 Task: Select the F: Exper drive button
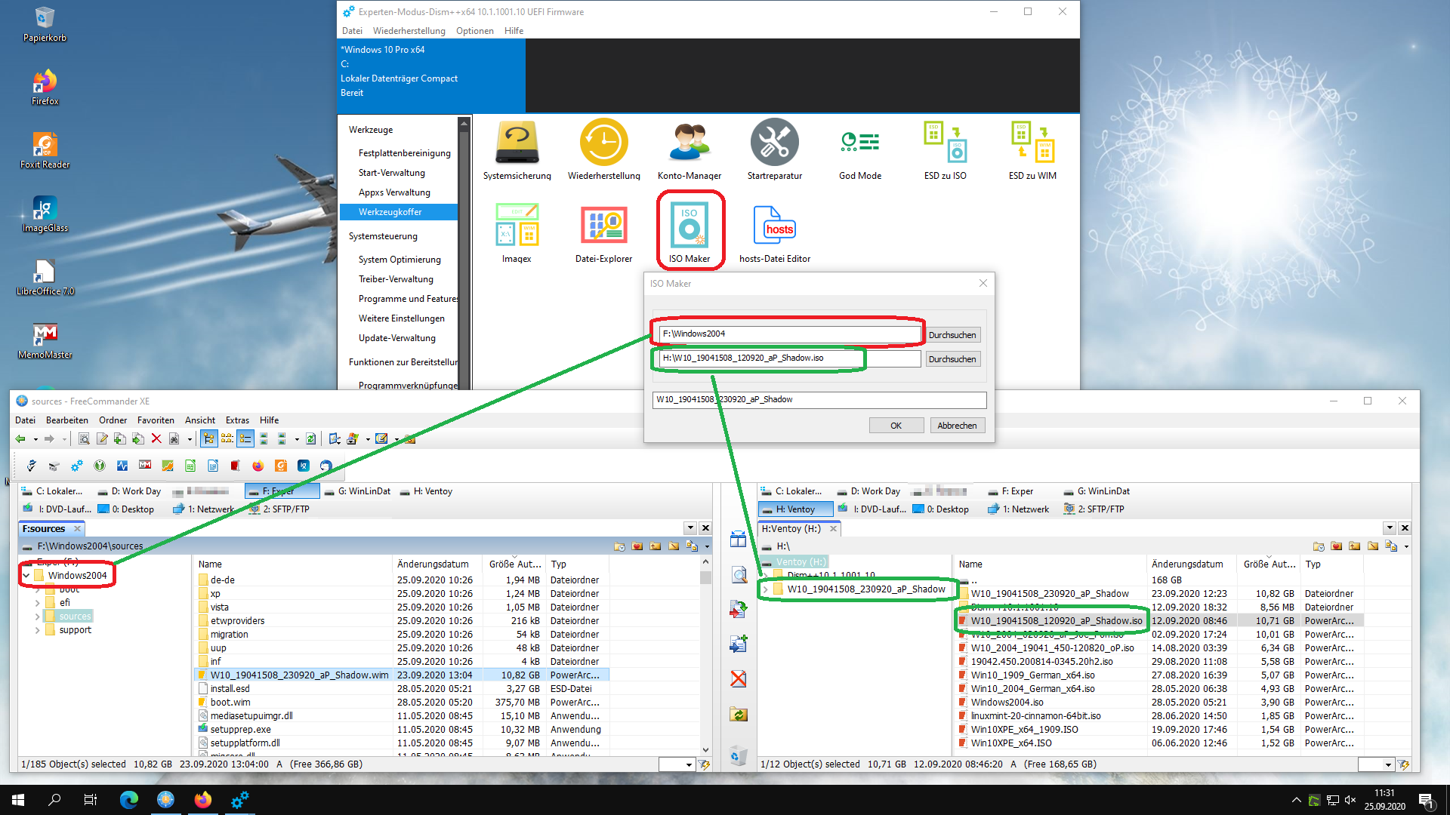pos(282,491)
